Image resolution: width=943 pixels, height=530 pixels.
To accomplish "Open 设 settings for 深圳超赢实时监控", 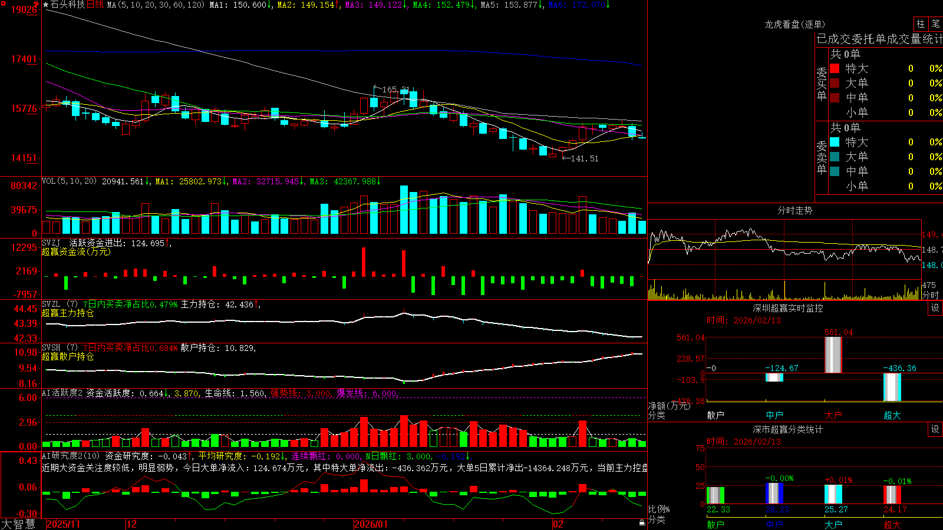I will coord(935,308).
